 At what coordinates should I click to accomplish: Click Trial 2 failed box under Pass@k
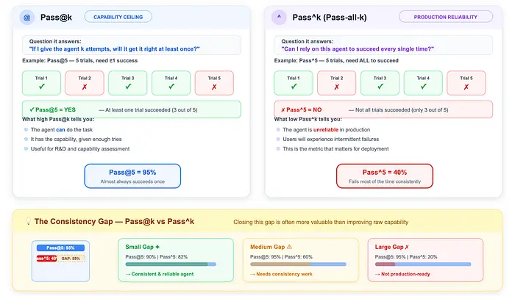85,83
